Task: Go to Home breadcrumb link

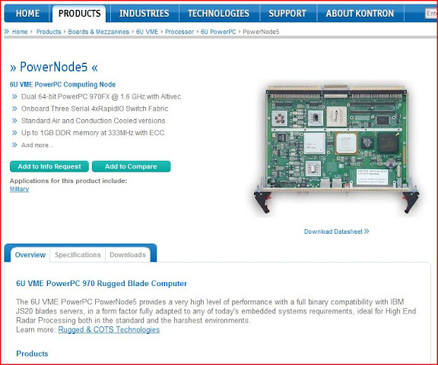Action: (x=20, y=32)
